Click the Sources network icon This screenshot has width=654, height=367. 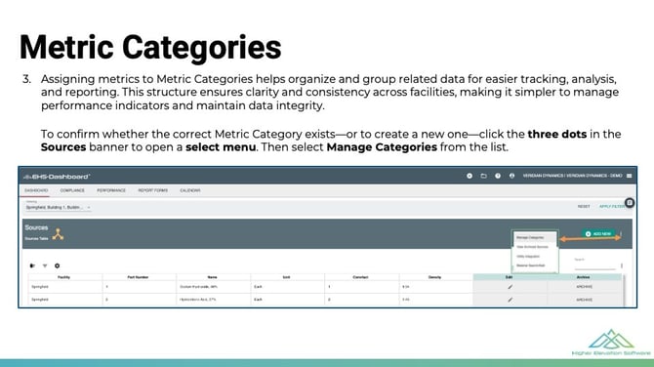coord(58,234)
